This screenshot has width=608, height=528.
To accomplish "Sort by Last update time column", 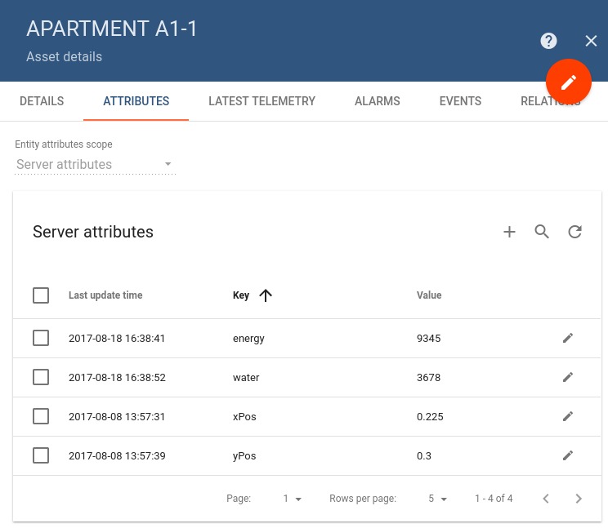I will pos(105,295).
